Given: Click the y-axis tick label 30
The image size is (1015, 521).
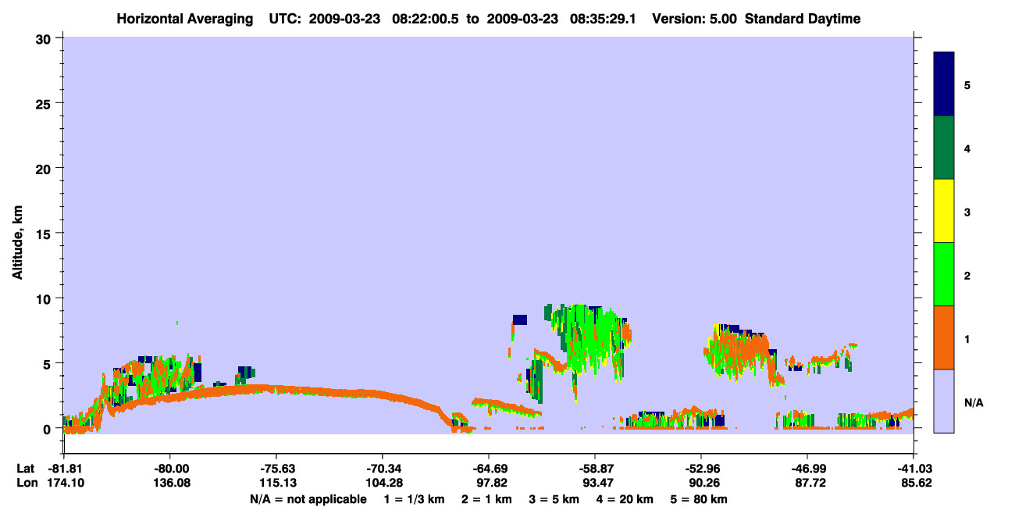Looking at the screenshot, I should click(x=45, y=38).
